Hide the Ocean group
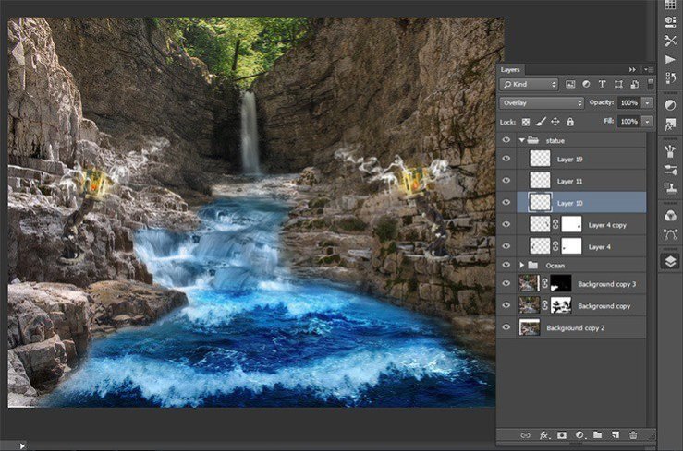This screenshot has height=451, width=683. (x=506, y=265)
